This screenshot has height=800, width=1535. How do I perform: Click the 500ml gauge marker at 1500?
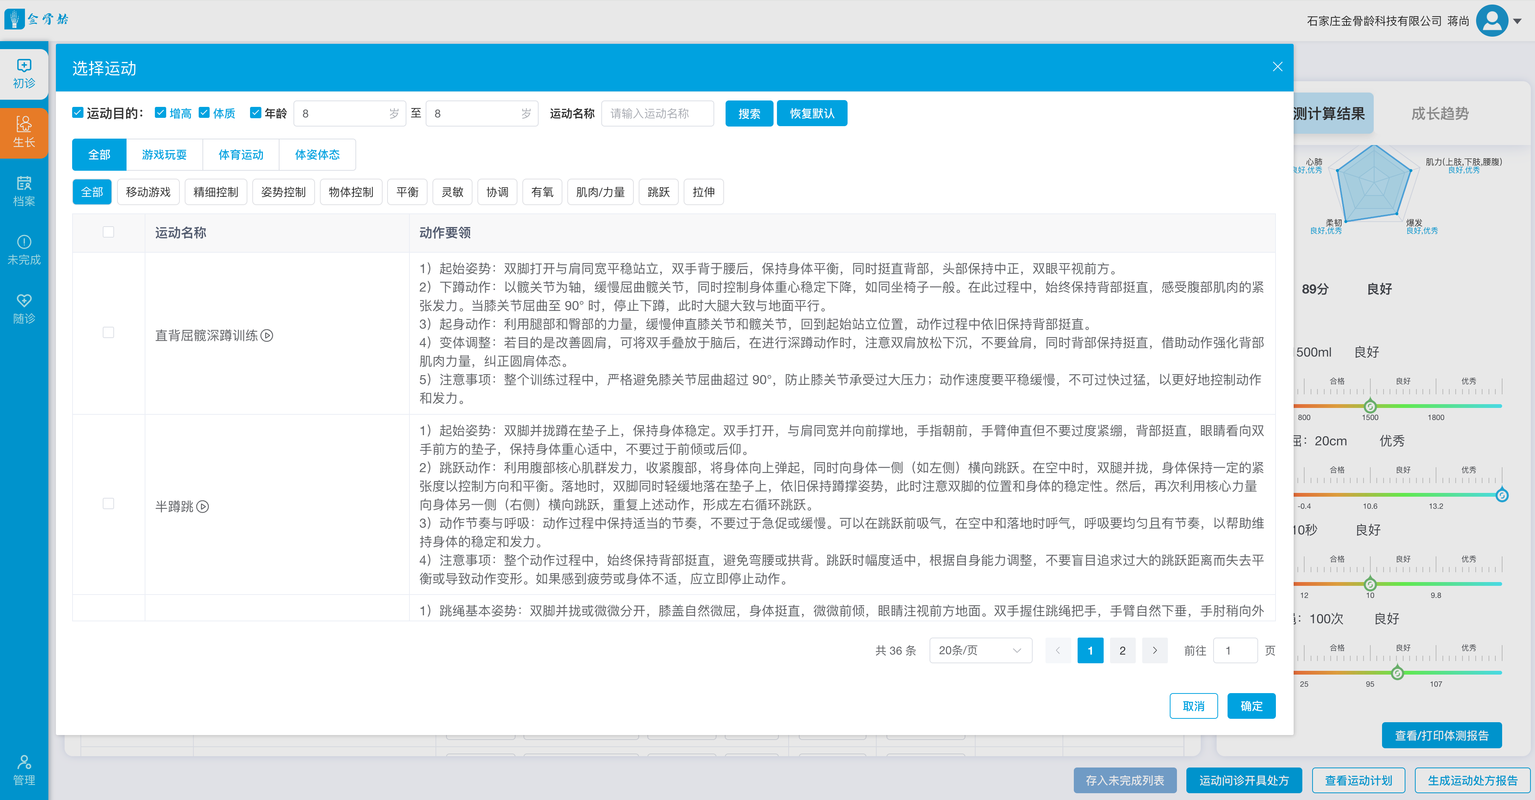1370,406
